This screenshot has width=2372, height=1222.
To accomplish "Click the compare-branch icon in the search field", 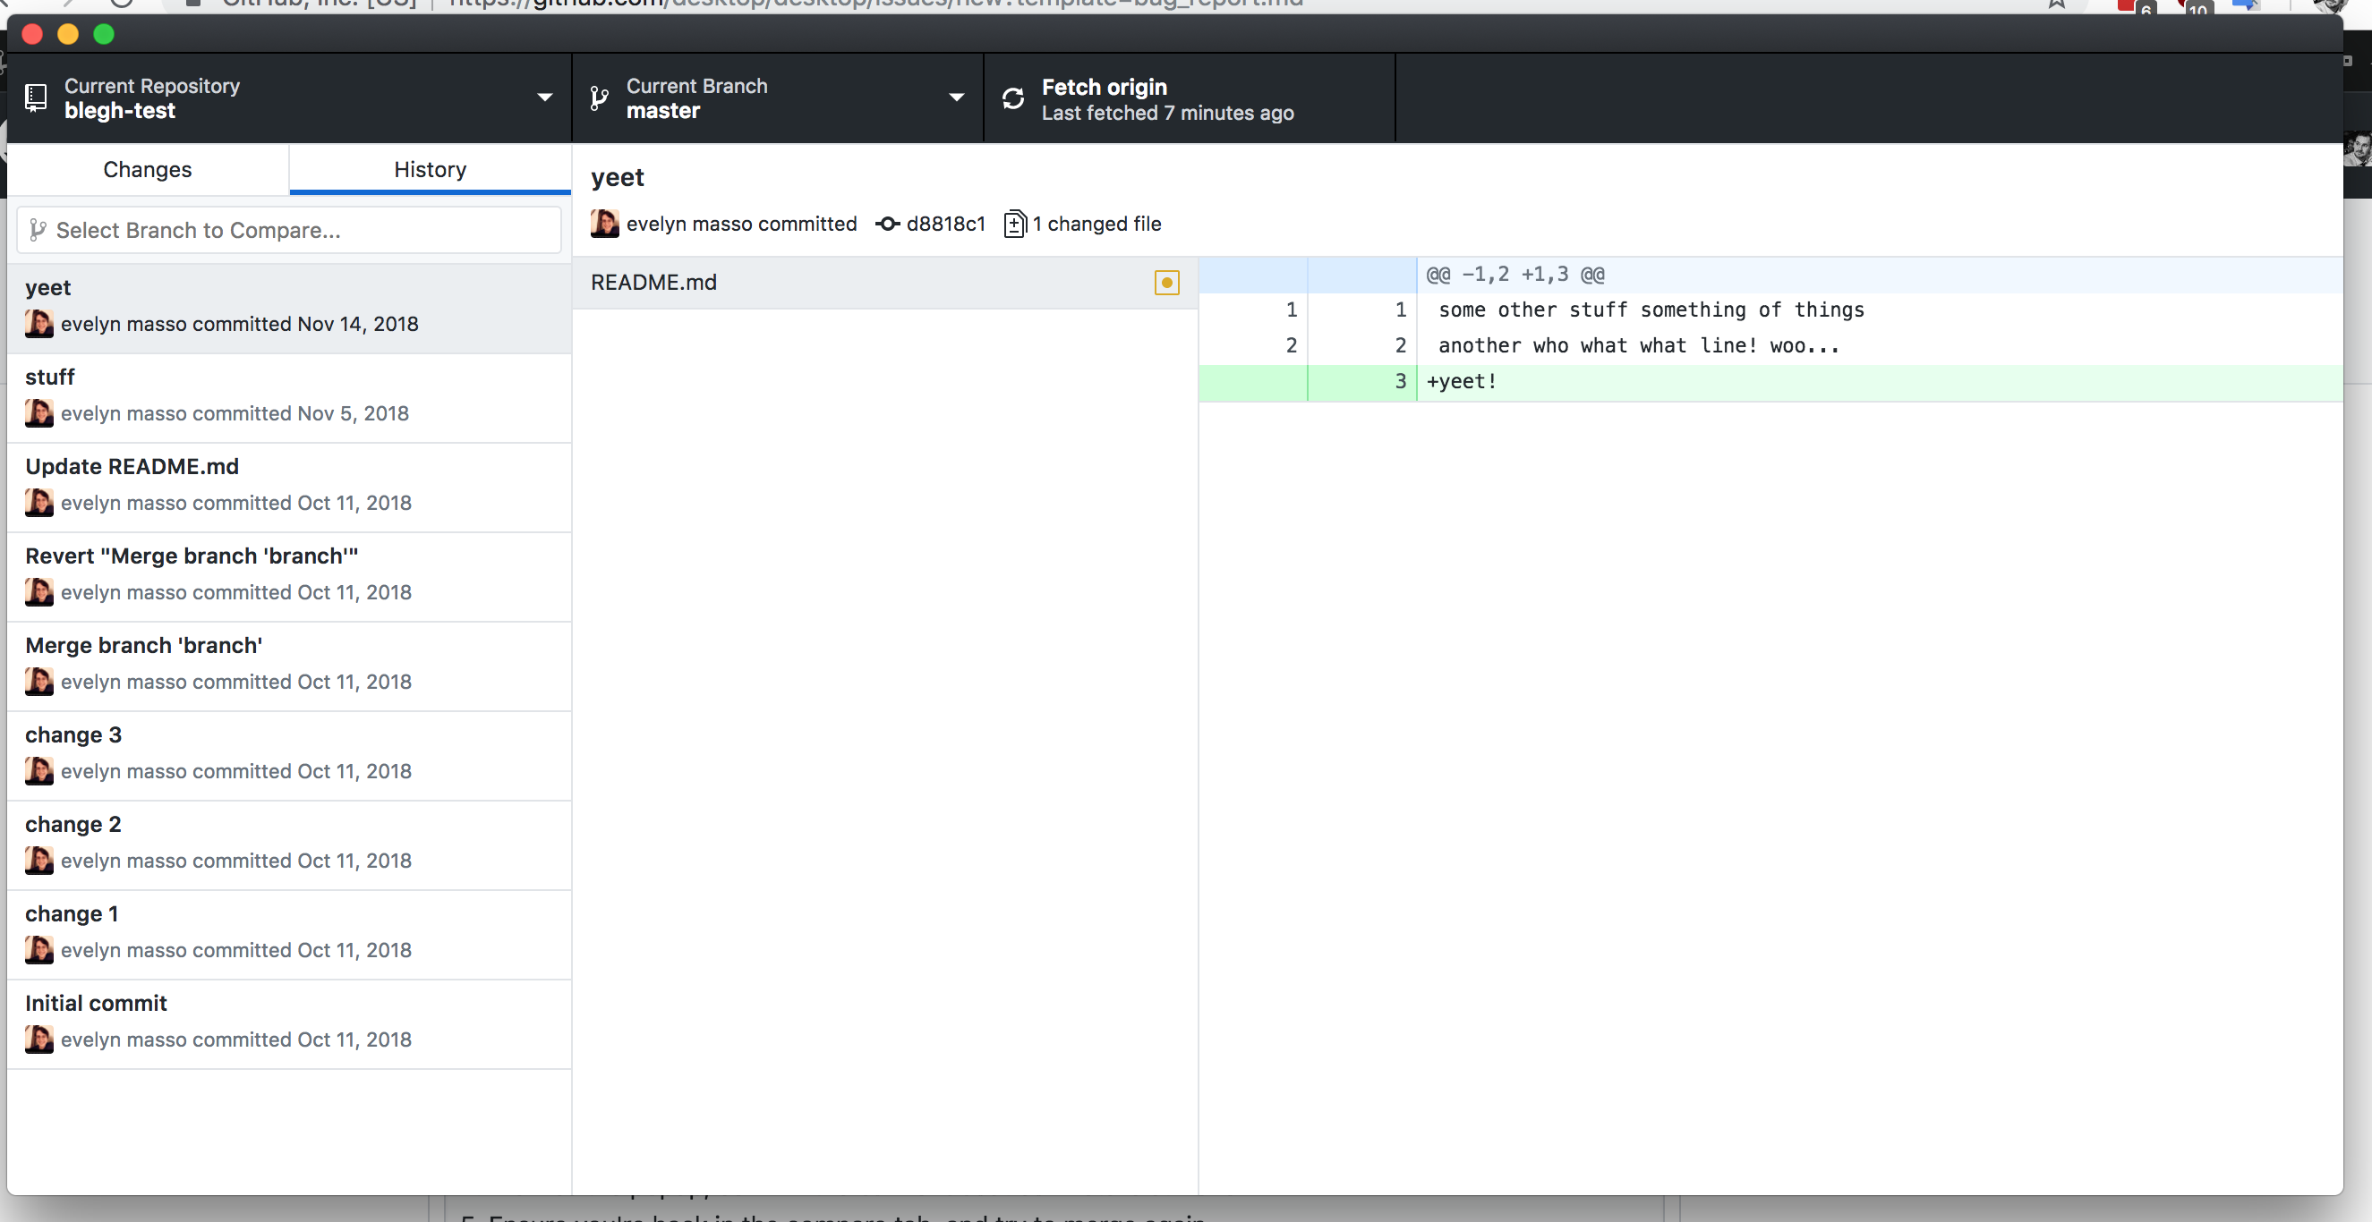I will coord(38,230).
